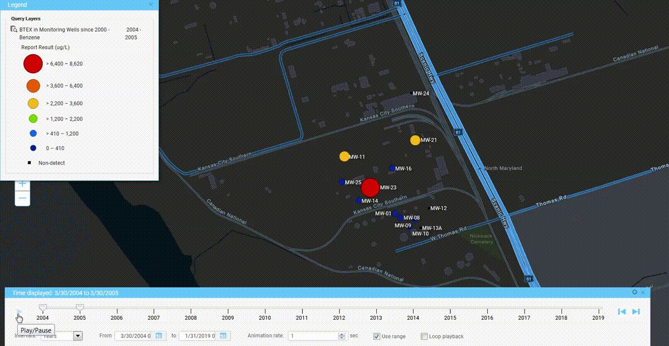The height and width of the screenshot is (346, 669).
Task: Click 2010 on the timeline
Action: pyautogui.click(x=265, y=318)
